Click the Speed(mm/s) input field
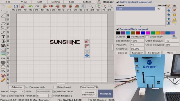This screenshot has width=180, height=101. (137, 41)
